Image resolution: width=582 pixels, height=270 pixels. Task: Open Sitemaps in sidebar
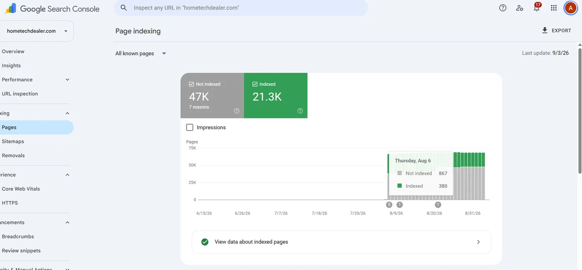coord(13,142)
